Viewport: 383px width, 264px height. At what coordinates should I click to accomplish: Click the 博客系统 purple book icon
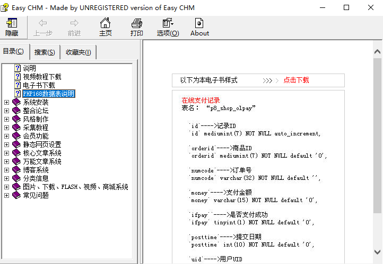(16, 170)
